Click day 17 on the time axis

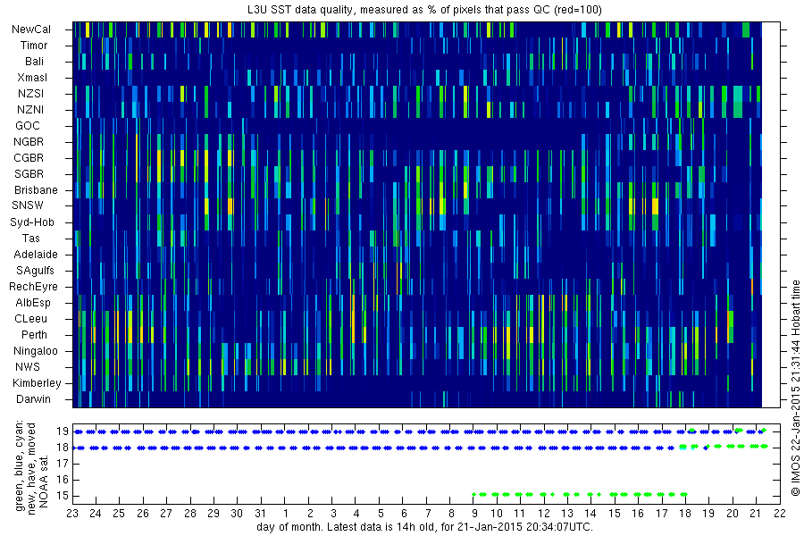[x=661, y=513]
